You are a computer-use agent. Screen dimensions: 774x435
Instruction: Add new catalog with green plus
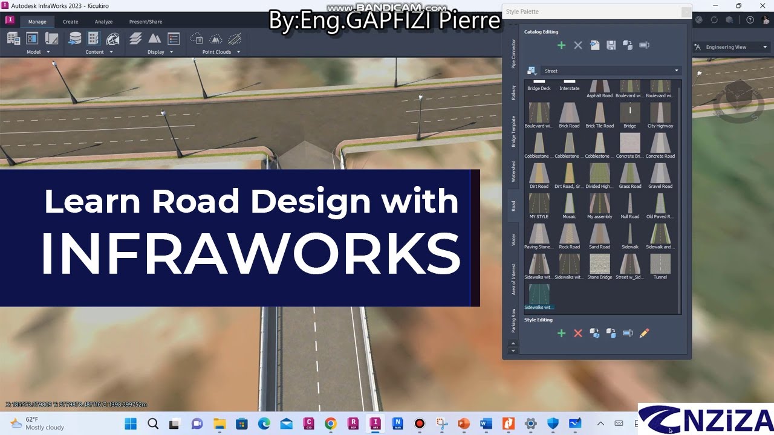561,45
